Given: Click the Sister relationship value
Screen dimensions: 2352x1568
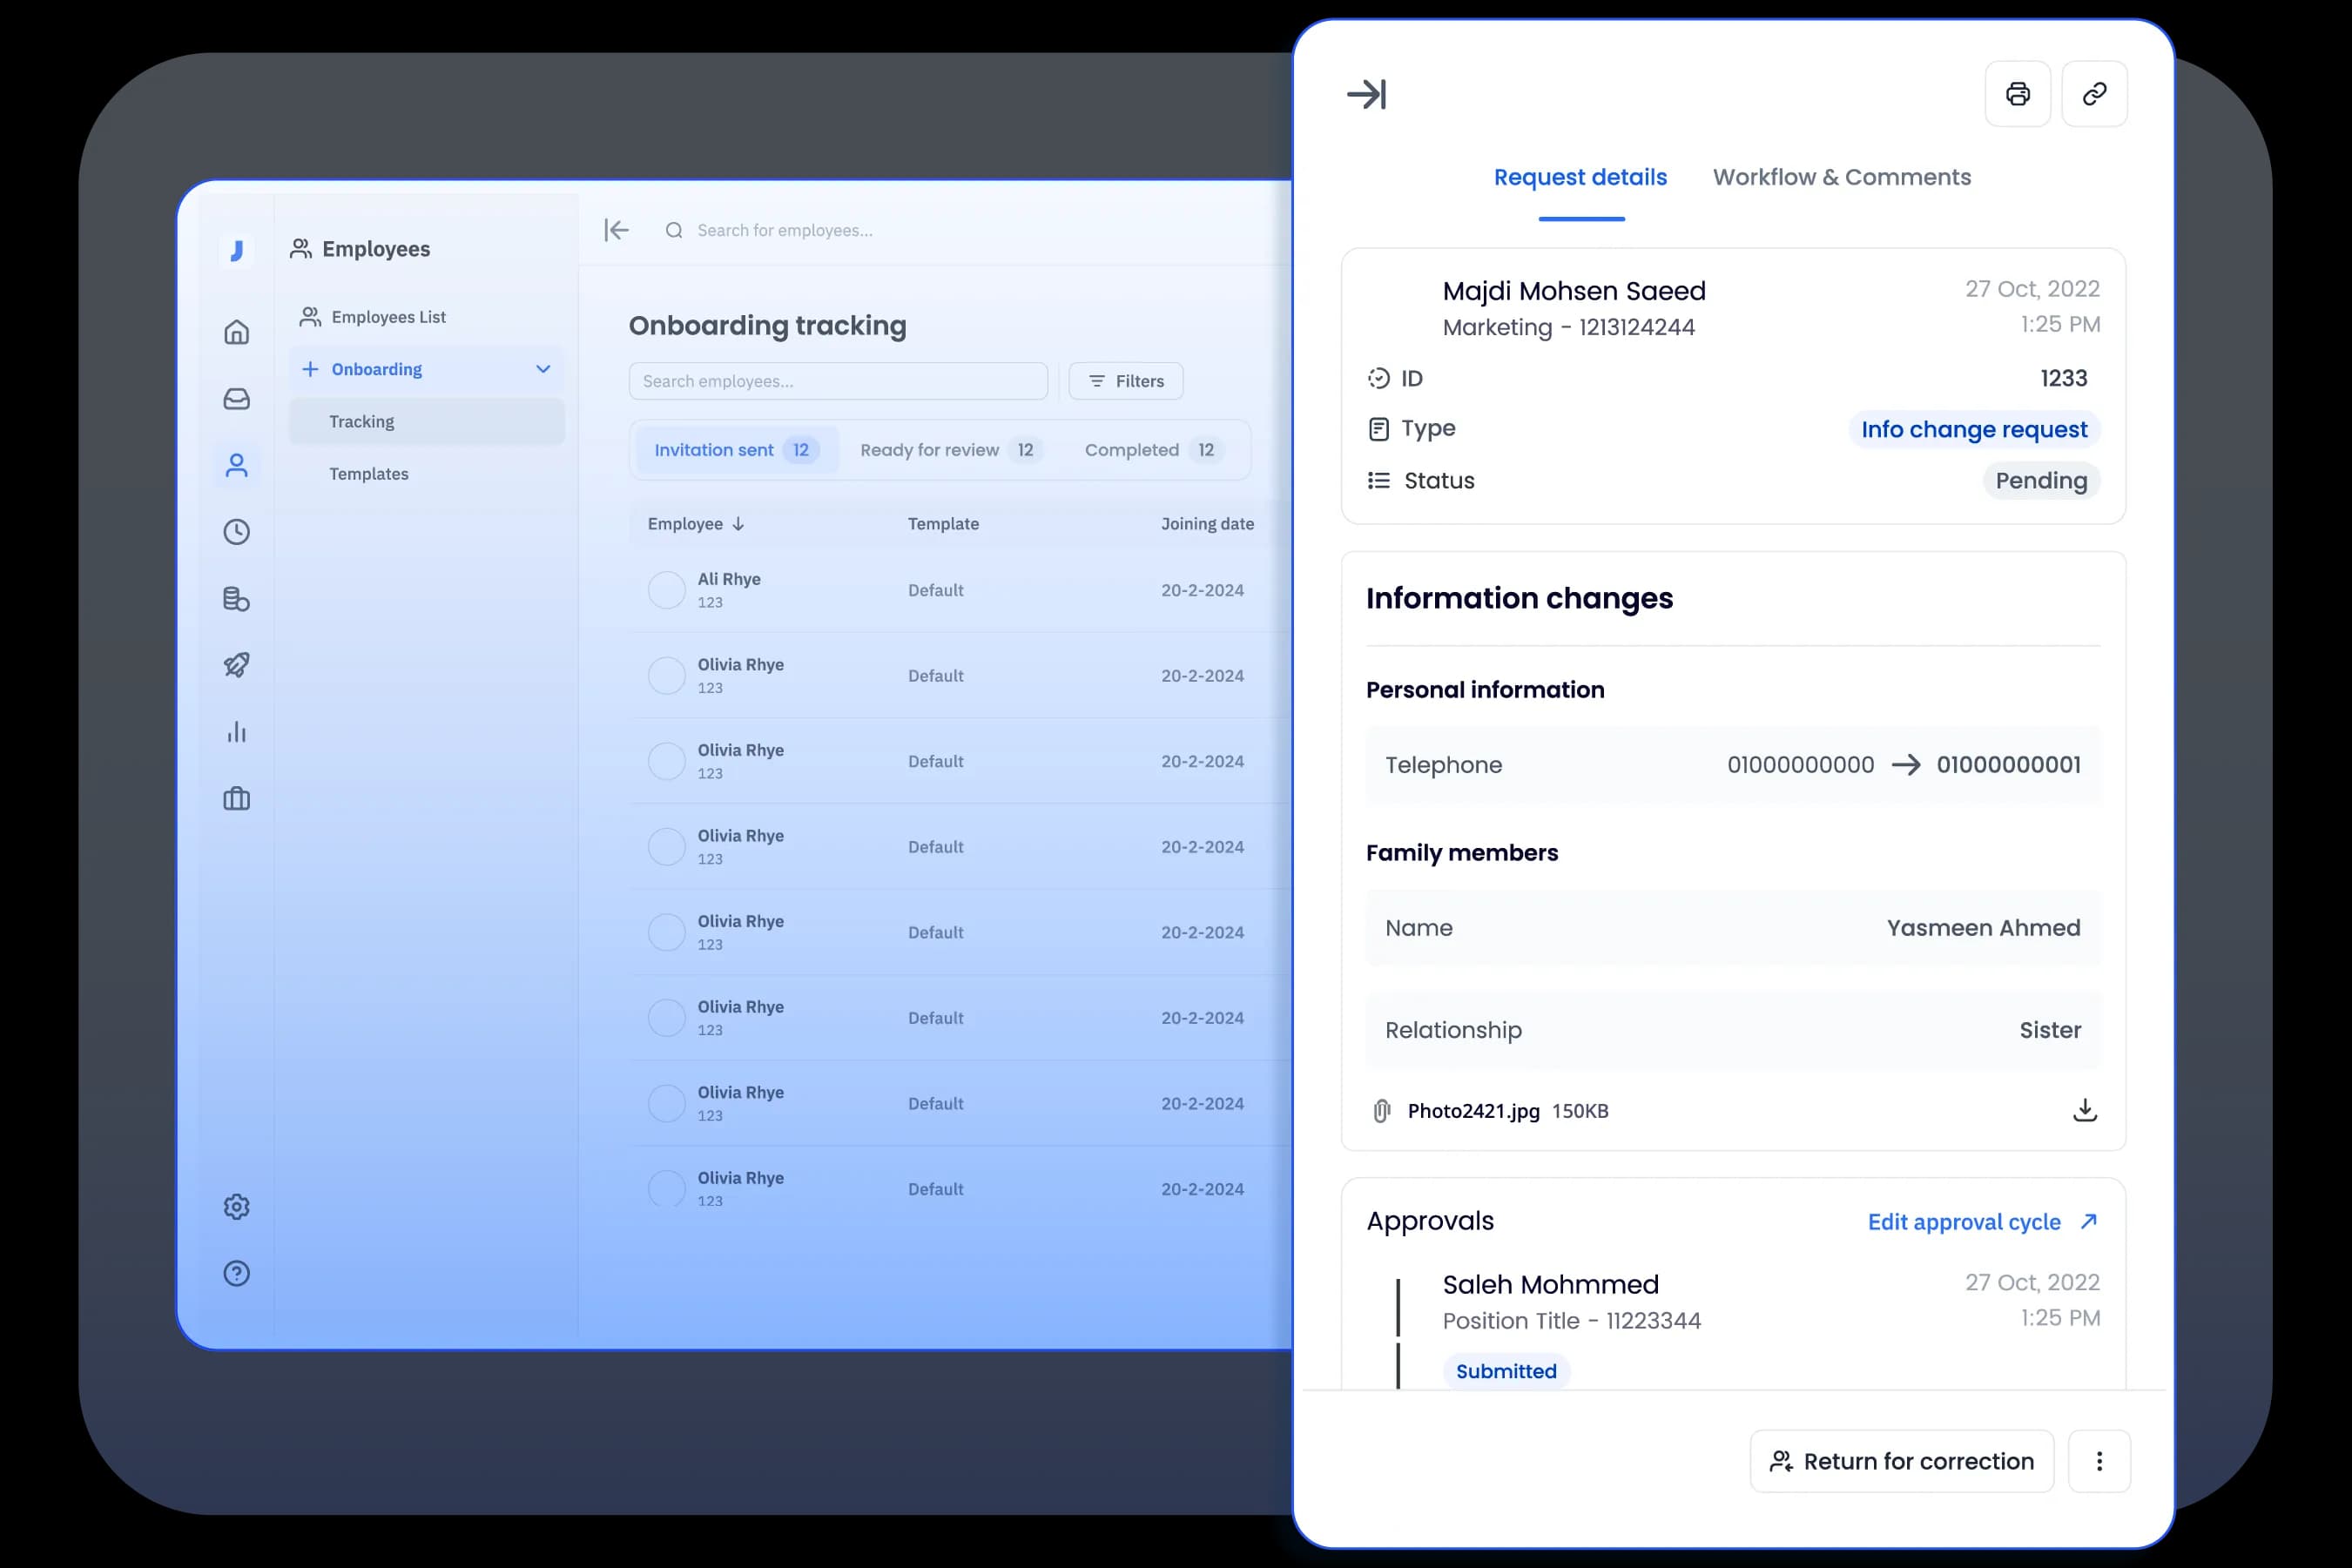Looking at the screenshot, I should point(2049,1030).
